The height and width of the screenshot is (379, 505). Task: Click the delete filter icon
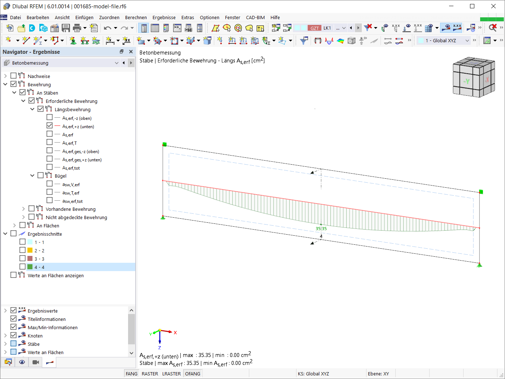pyautogui.click(x=368, y=28)
